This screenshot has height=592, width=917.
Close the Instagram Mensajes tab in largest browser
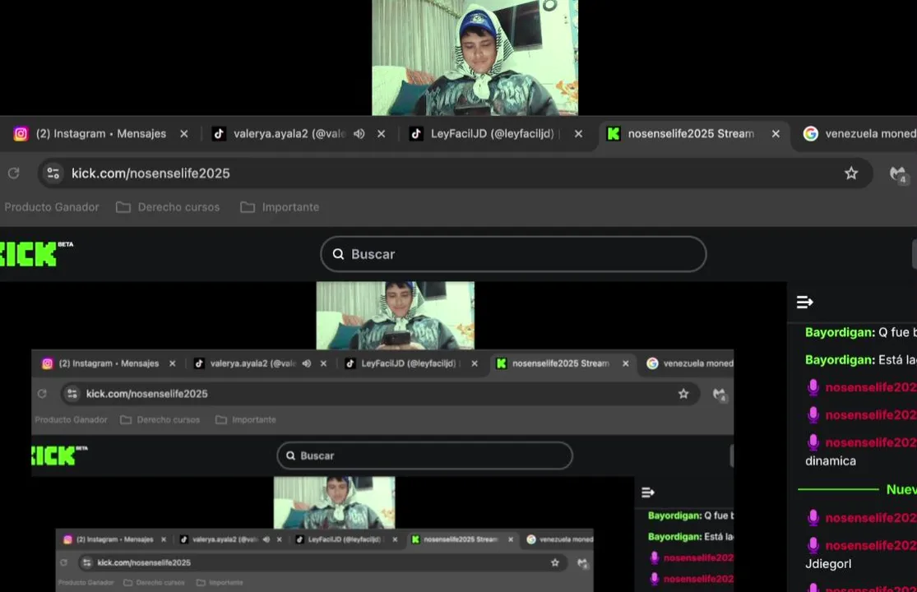click(x=184, y=134)
